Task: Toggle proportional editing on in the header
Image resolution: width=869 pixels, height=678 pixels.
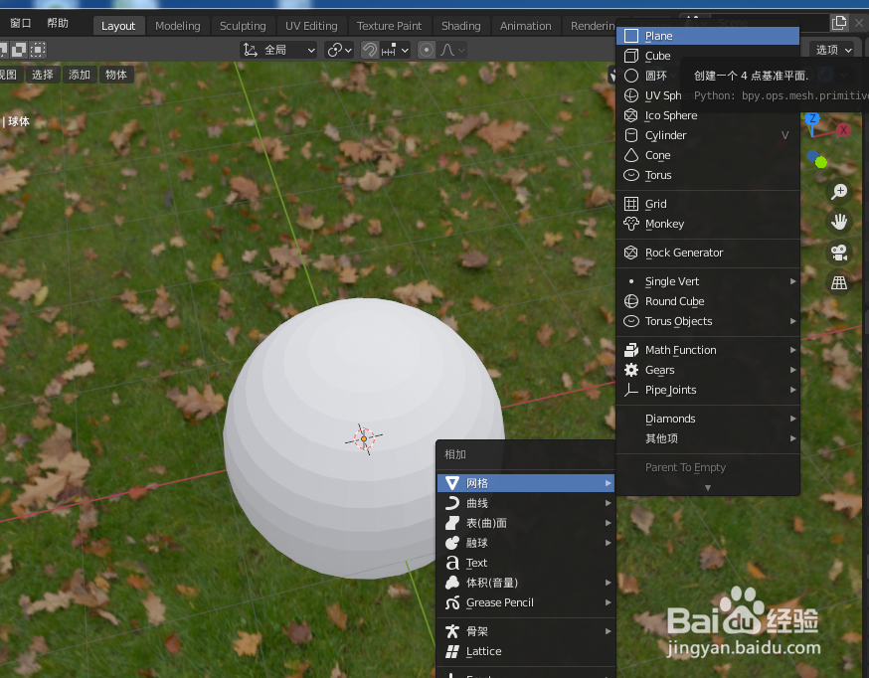Action: (x=426, y=49)
